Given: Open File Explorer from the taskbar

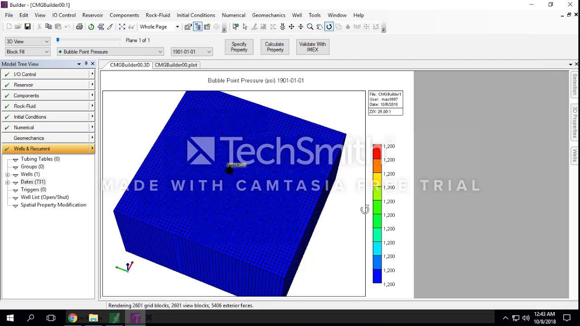Looking at the screenshot, I should (x=93, y=318).
